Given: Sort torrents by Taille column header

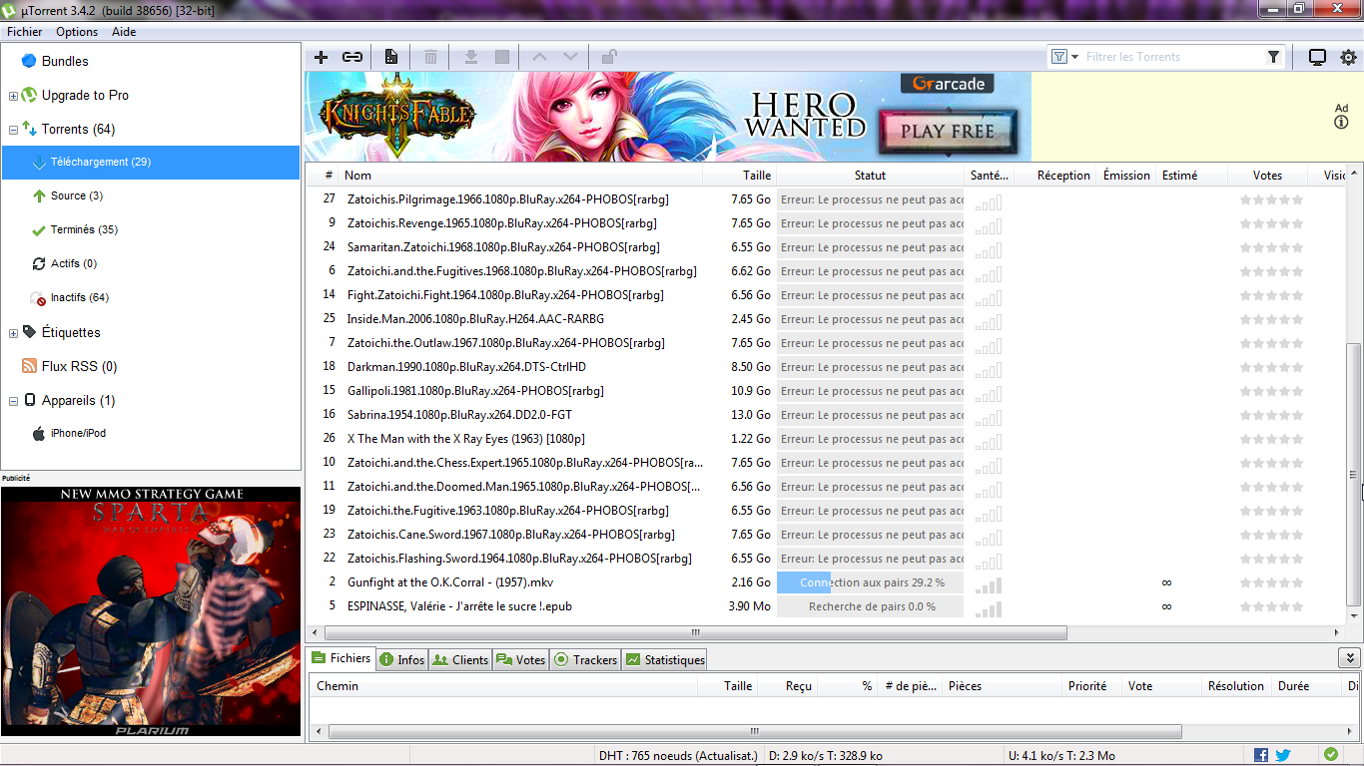Looking at the screenshot, I should tap(740, 176).
